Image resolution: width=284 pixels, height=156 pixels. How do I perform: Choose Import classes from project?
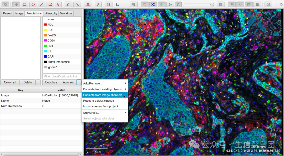105,106
